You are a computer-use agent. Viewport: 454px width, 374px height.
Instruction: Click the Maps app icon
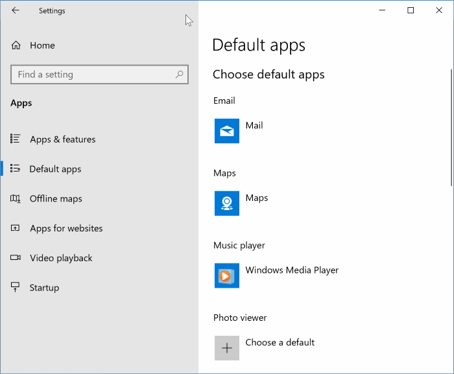pyautogui.click(x=227, y=204)
